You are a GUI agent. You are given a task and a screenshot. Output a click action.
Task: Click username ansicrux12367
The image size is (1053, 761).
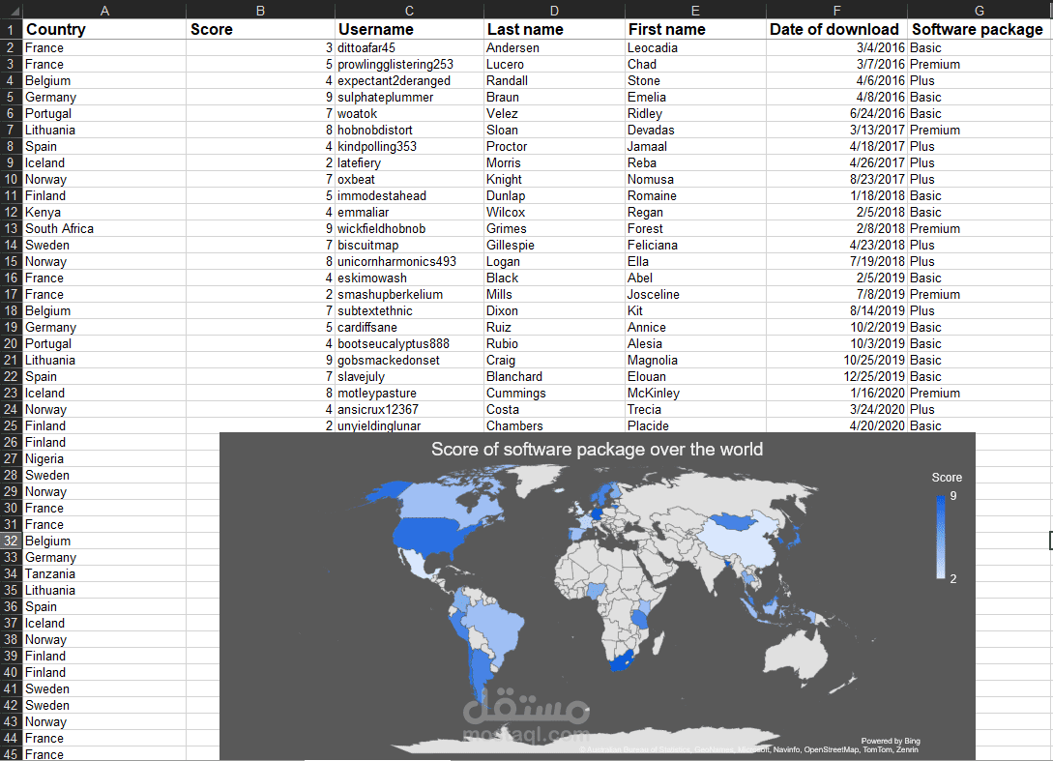tap(409, 410)
